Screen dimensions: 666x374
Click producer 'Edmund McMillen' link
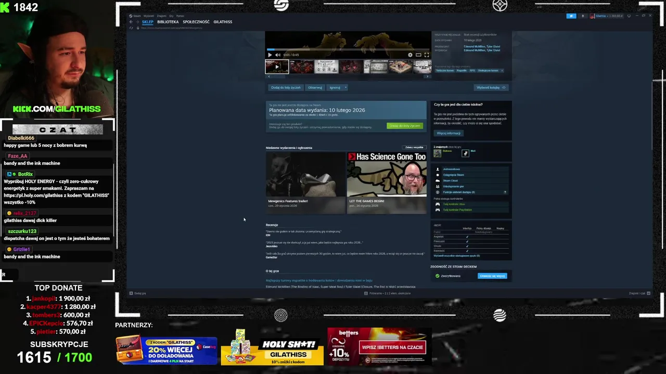click(x=475, y=46)
